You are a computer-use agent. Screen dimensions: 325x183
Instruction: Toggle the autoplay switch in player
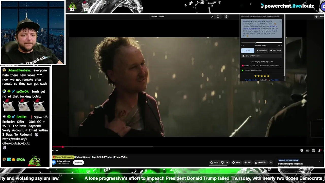(307, 151)
